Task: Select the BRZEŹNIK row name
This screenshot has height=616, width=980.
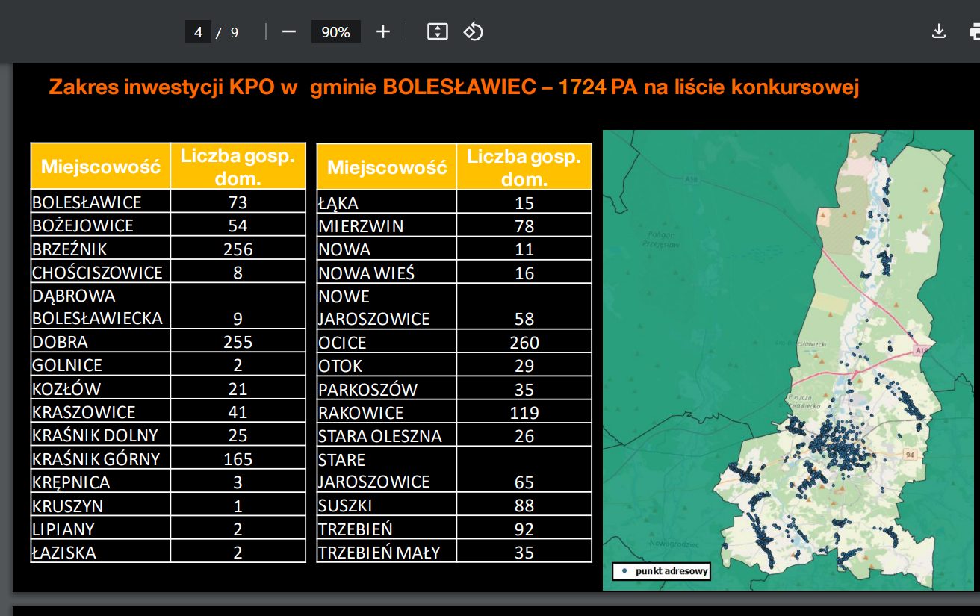Action: click(x=70, y=249)
